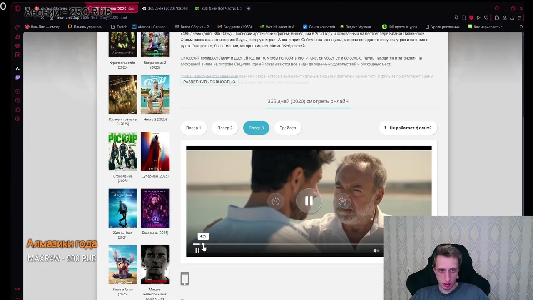
Task: Open the Ван-Пис bookmark
Action: point(44,27)
